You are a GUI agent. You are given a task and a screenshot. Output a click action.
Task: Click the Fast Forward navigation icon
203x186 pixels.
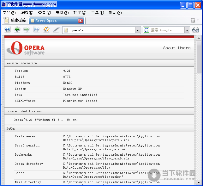click(x=37, y=29)
